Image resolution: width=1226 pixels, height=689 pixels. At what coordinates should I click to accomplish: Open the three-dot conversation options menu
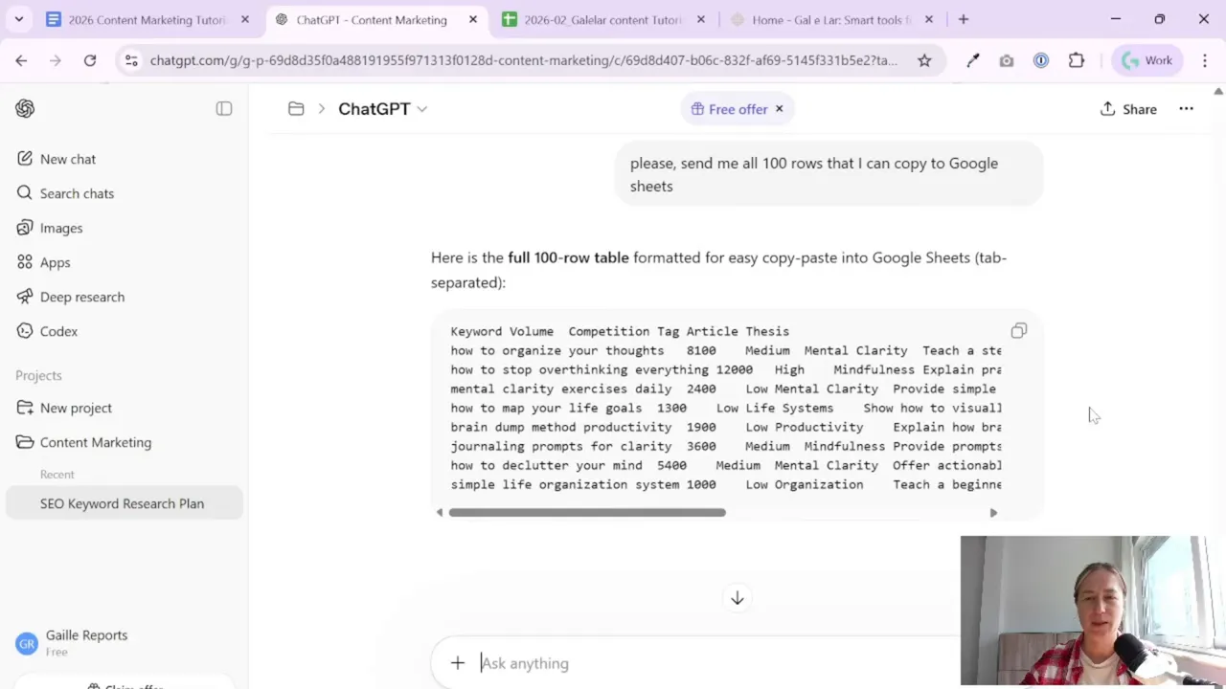tap(1186, 109)
